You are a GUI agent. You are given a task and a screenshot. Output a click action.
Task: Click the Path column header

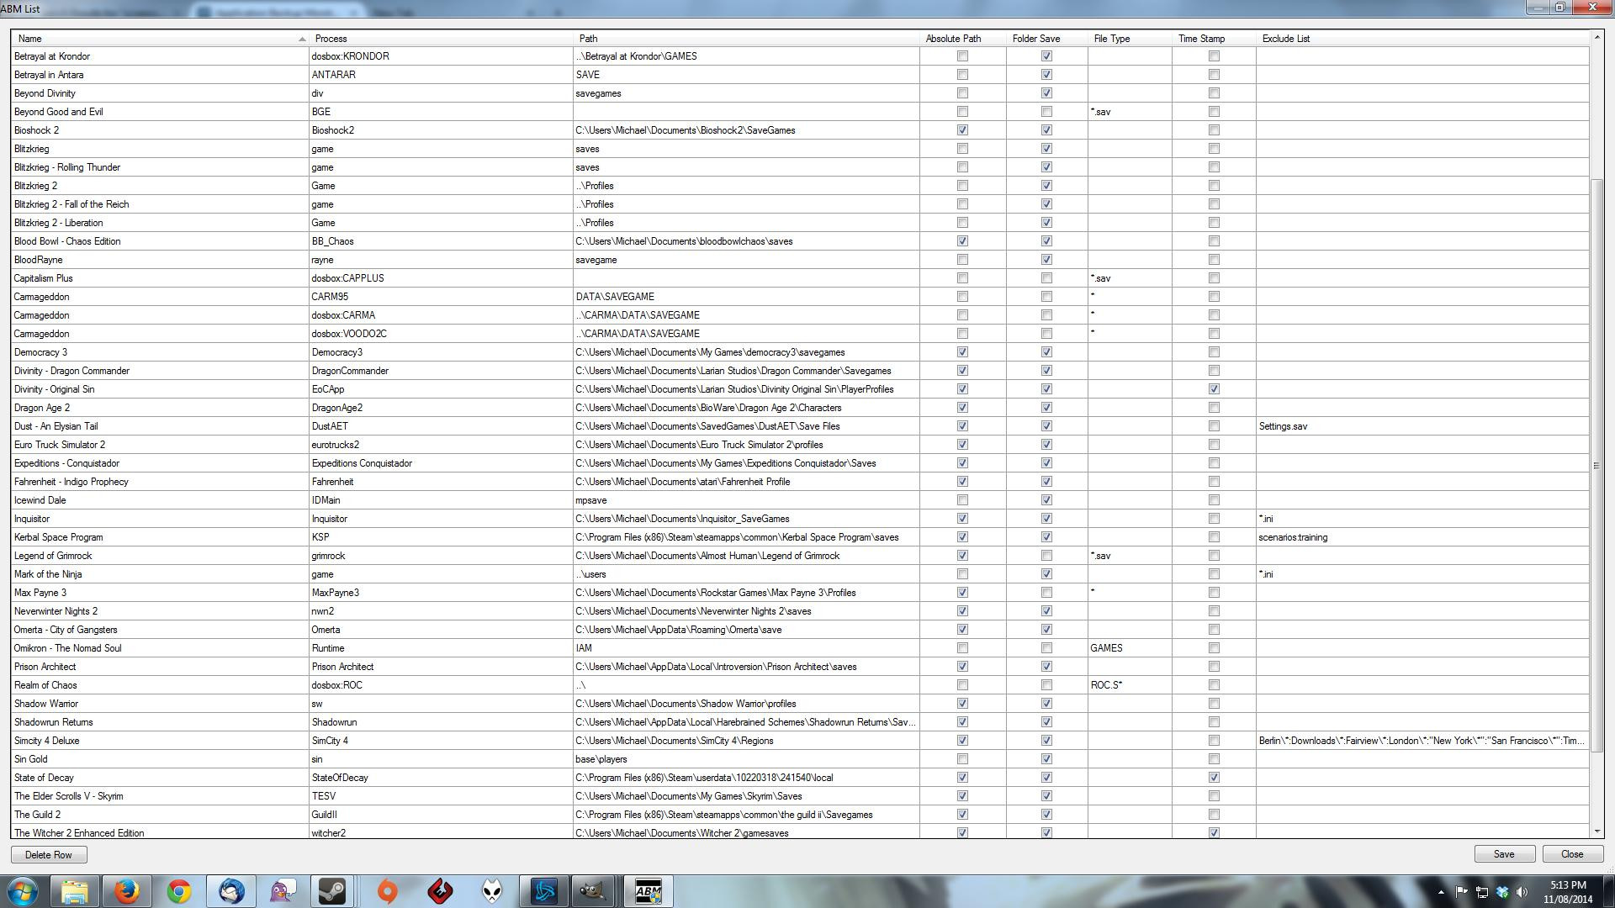[x=747, y=39]
